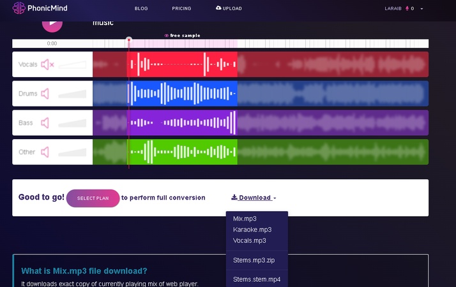
Task: Unmute the Vocals track speaker icon
Action: 47,64
